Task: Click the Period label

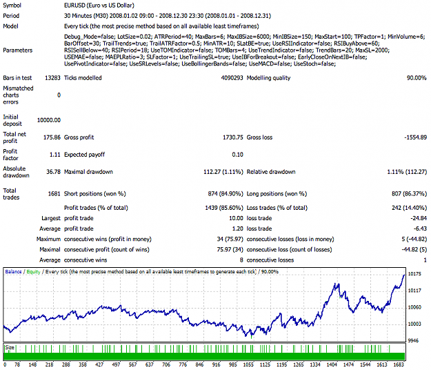Action: [x=11, y=16]
